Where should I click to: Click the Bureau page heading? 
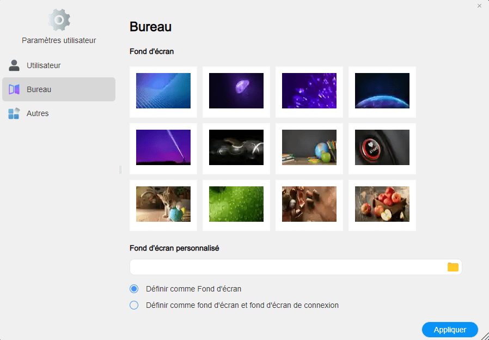point(151,27)
